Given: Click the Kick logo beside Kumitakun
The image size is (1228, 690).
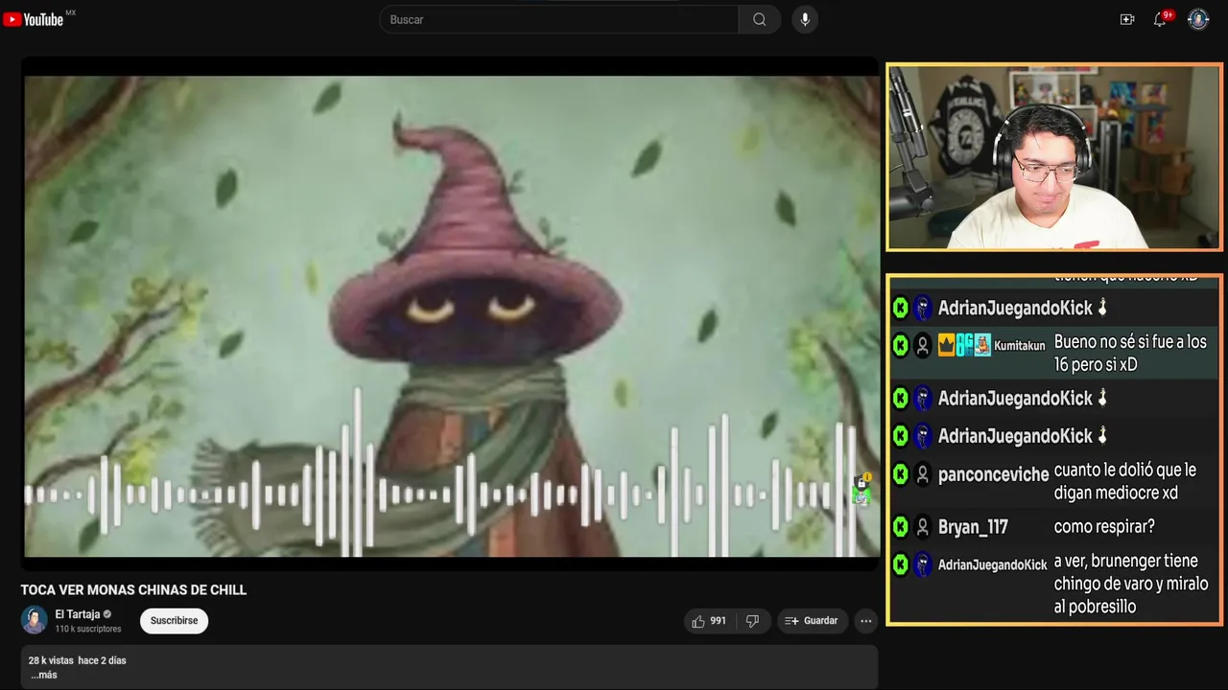Looking at the screenshot, I should click(x=900, y=346).
